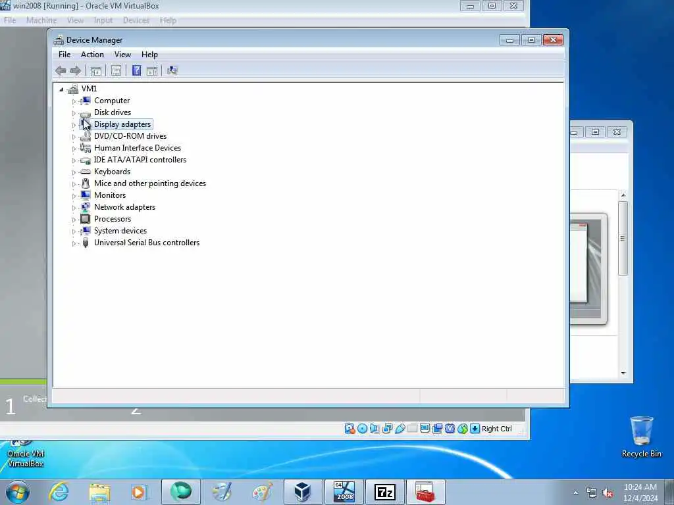Expand the Human Interface Devices node
The image size is (674, 505).
click(x=74, y=149)
